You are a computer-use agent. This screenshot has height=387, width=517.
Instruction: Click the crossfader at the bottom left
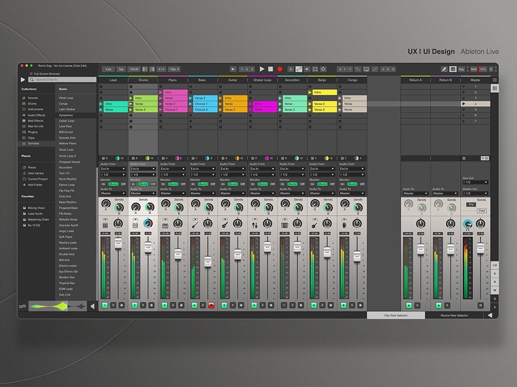[57, 306]
